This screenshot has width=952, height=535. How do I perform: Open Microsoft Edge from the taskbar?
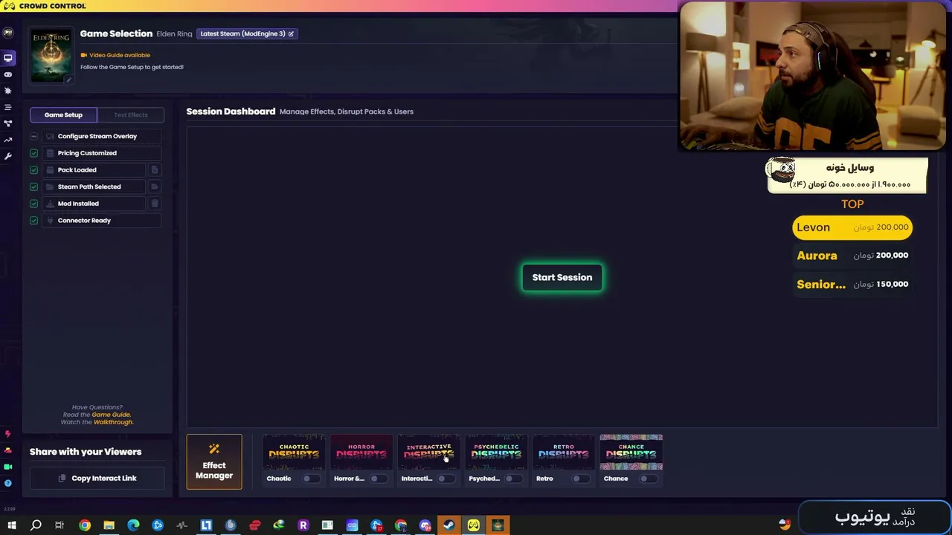[x=133, y=525]
